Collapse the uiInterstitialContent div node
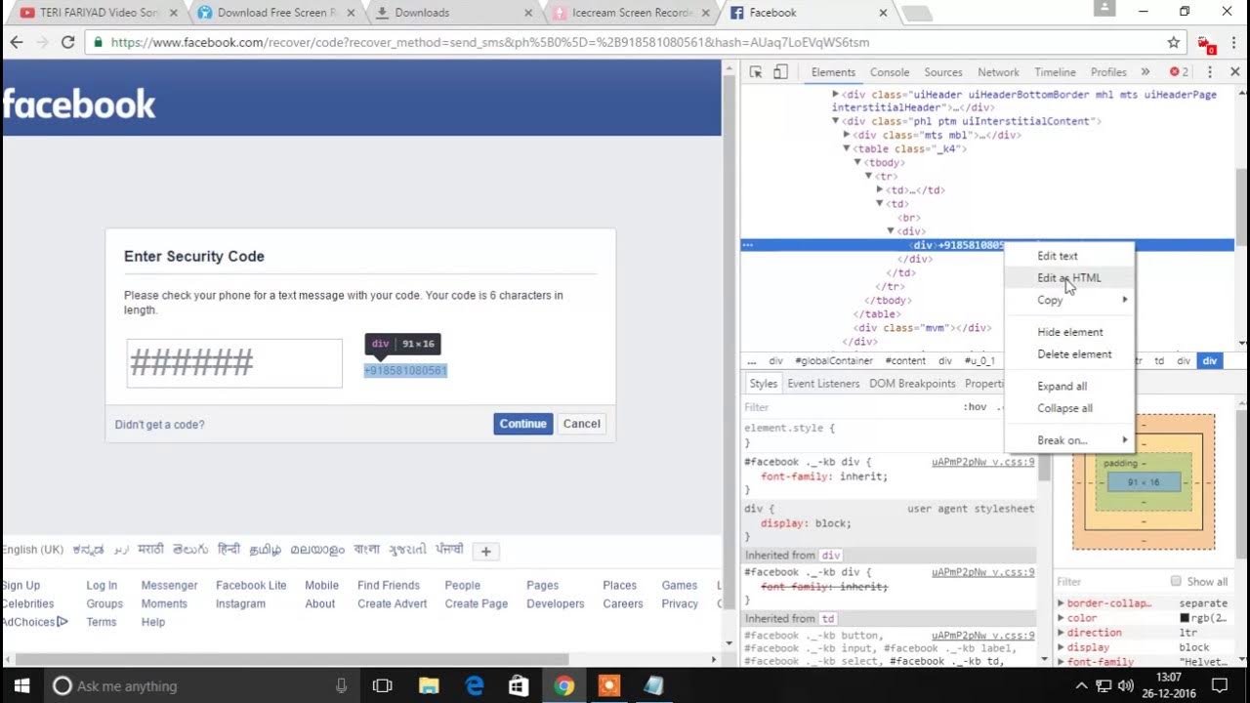Viewport: 1250px width, 703px height. (x=836, y=121)
